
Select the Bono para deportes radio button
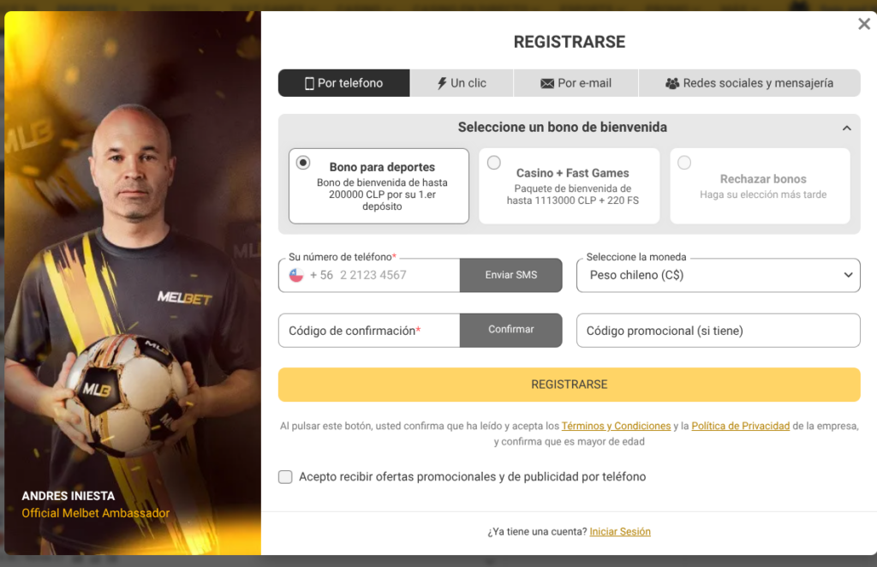coord(304,162)
